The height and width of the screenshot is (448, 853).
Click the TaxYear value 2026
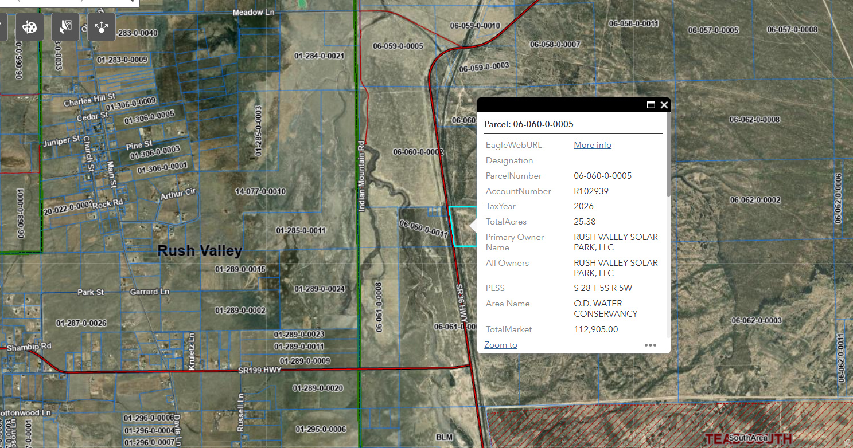[583, 206]
